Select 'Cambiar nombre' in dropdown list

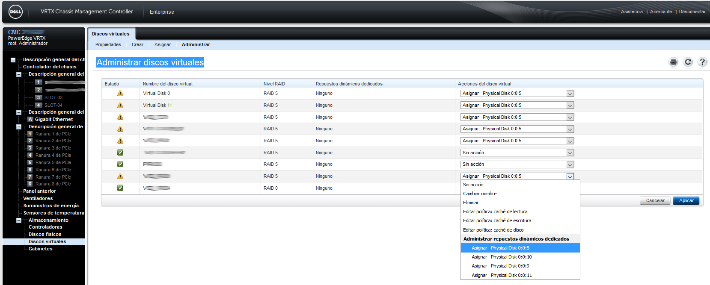click(x=480, y=194)
